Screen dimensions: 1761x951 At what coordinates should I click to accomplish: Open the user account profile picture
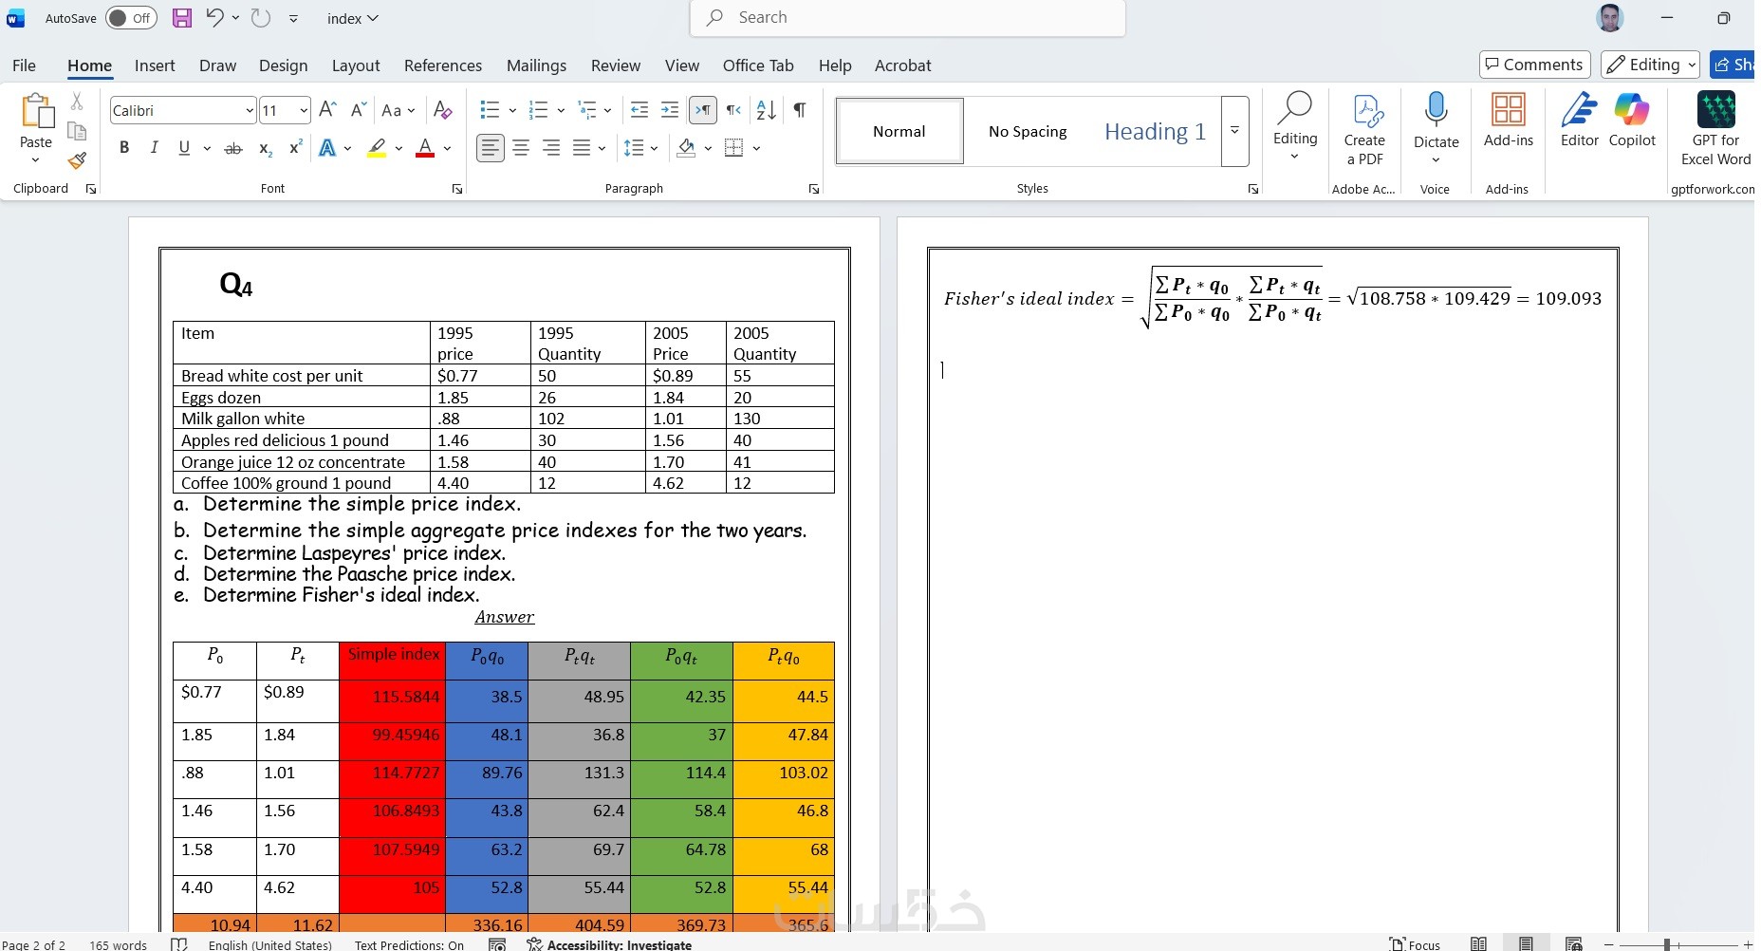pyautogui.click(x=1610, y=18)
